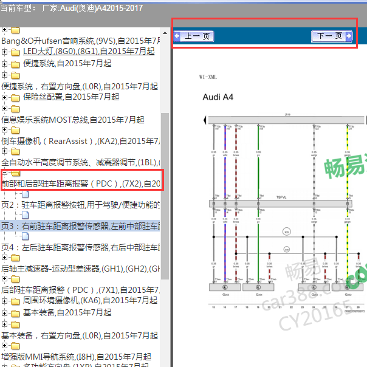Click the left arrow on diagram J519 bar
This screenshot has width=367, height=367.
[205, 120]
